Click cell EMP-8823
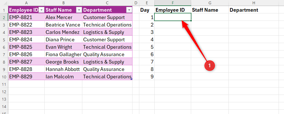 [x=26, y=32]
